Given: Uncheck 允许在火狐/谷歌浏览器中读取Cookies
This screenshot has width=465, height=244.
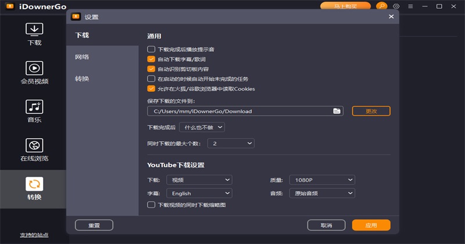Looking at the screenshot, I should tap(151, 88).
